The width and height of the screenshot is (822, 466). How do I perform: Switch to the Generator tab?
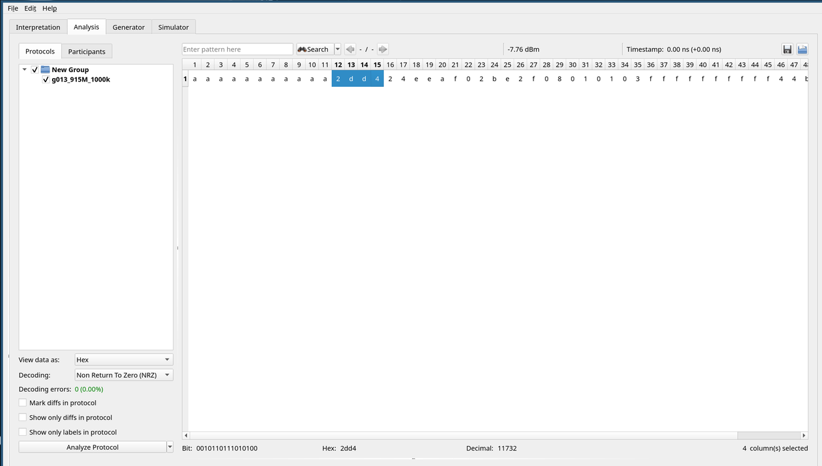(128, 27)
